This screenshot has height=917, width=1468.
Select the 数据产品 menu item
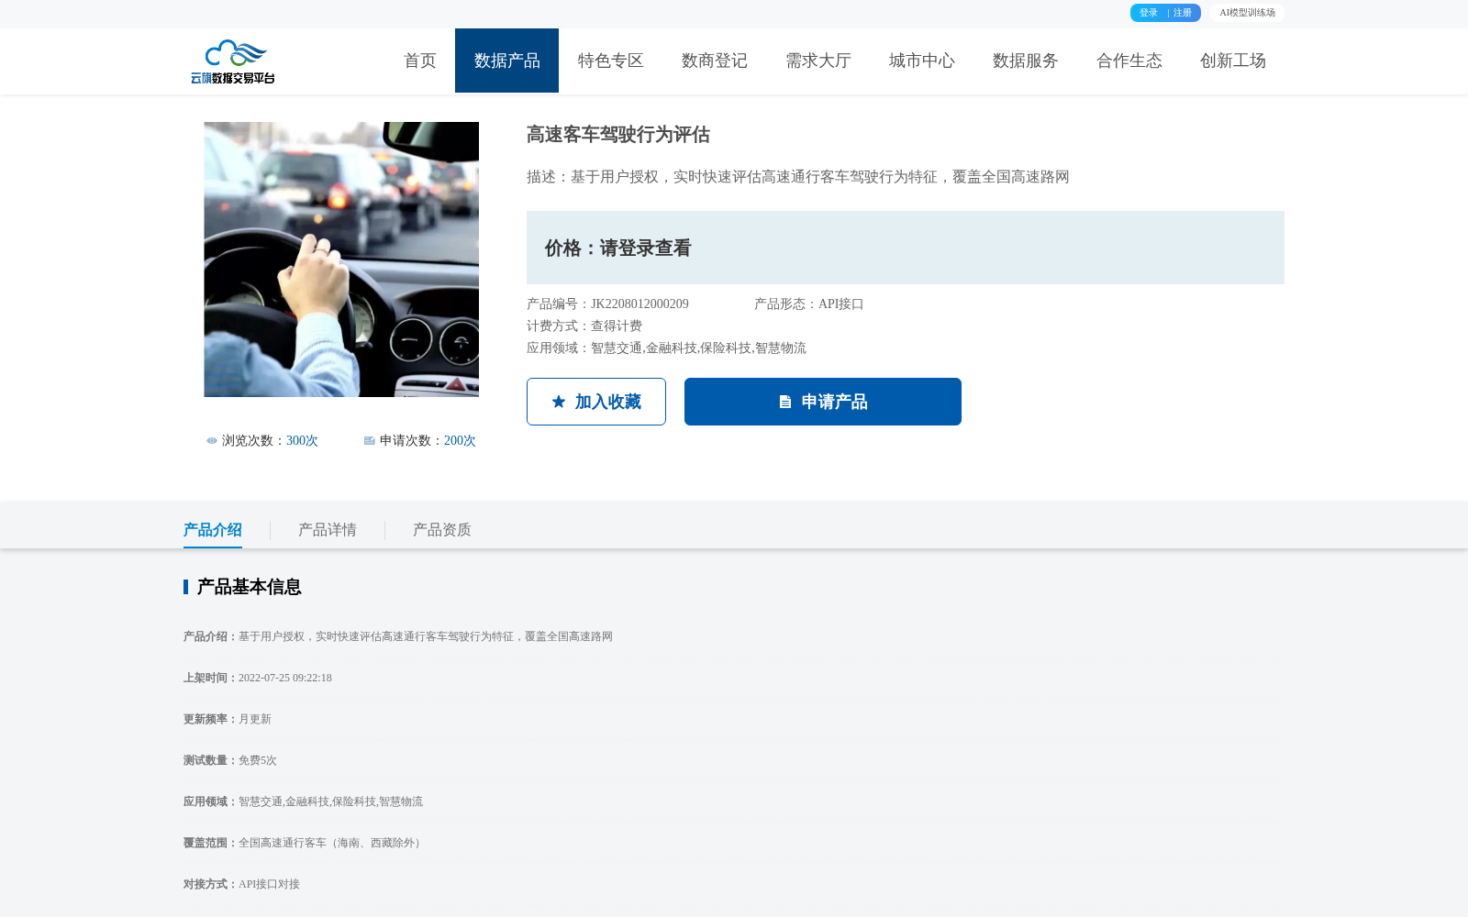pos(506,61)
